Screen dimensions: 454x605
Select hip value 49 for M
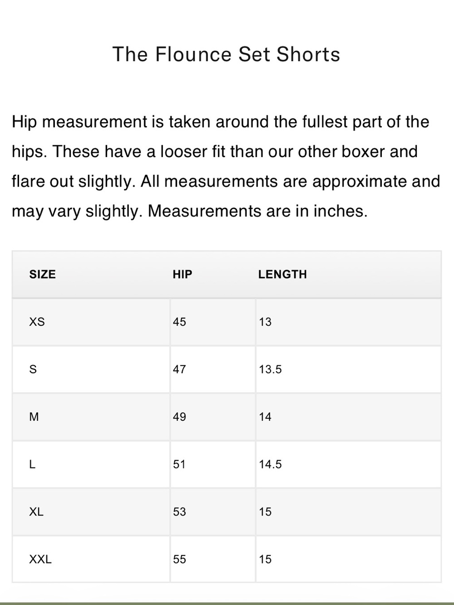pyautogui.click(x=179, y=417)
